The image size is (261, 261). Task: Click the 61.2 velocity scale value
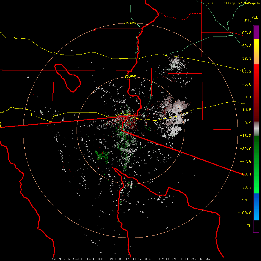coord(247,71)
